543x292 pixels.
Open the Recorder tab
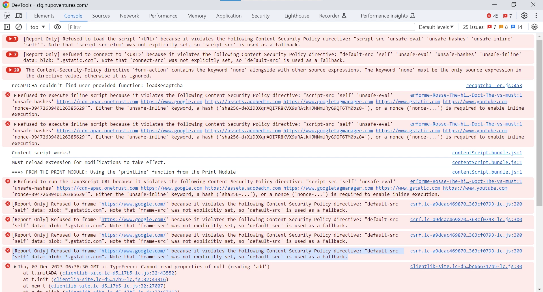(333, 16)
